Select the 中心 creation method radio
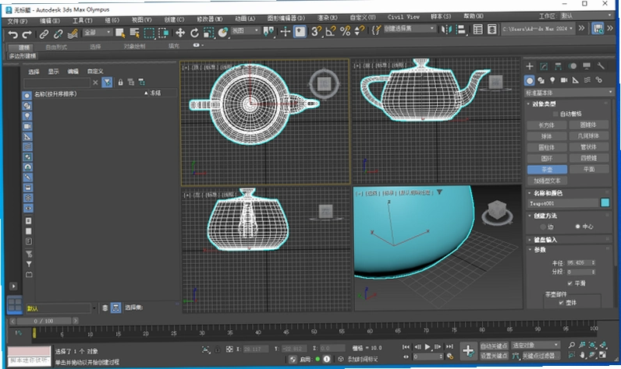 pyautogui.click(x=577, y=227)
